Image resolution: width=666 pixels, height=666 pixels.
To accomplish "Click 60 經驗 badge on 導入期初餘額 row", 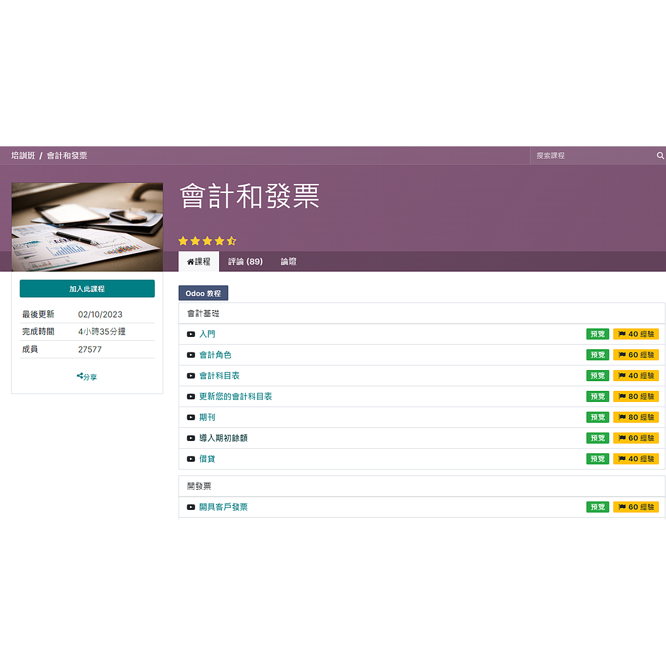I will point(636,438).
